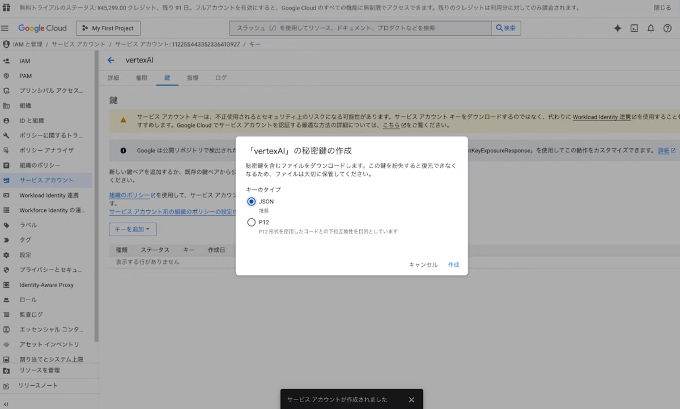Open サービス アカウント in the sidebar

pos(47,180)
